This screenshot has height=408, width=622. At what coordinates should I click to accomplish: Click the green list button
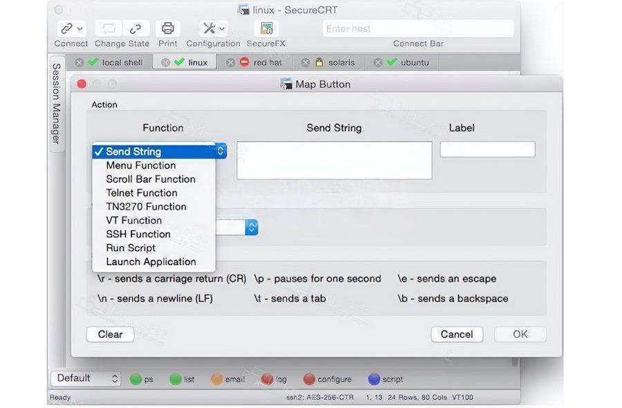pos(182,380)
